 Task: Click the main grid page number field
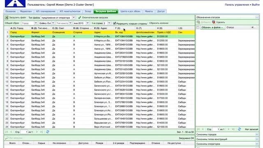pyautogui.click(x=24, y=132)
